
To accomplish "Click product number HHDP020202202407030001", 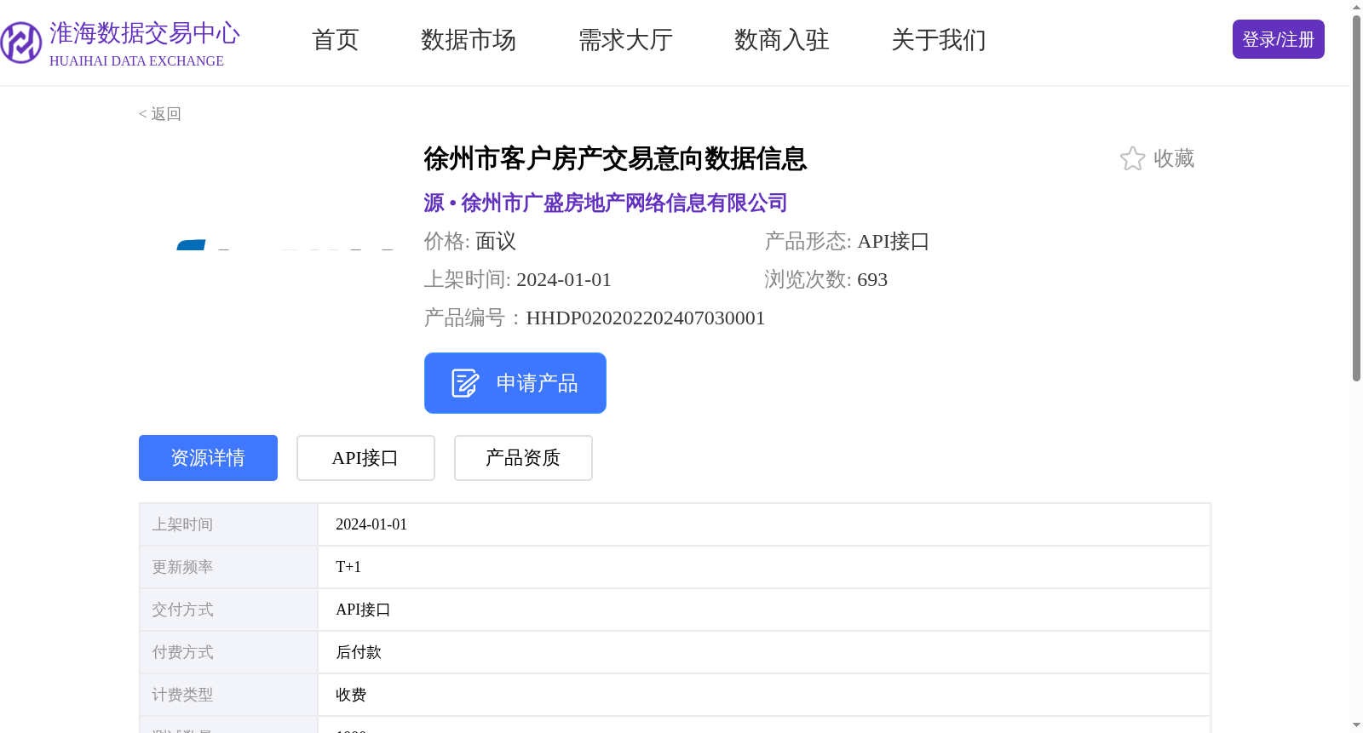I will (x=646, y=318).
